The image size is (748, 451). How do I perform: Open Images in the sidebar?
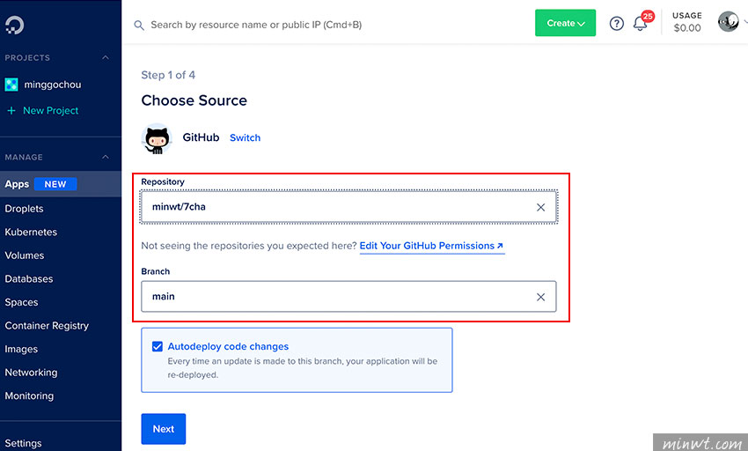21,349
